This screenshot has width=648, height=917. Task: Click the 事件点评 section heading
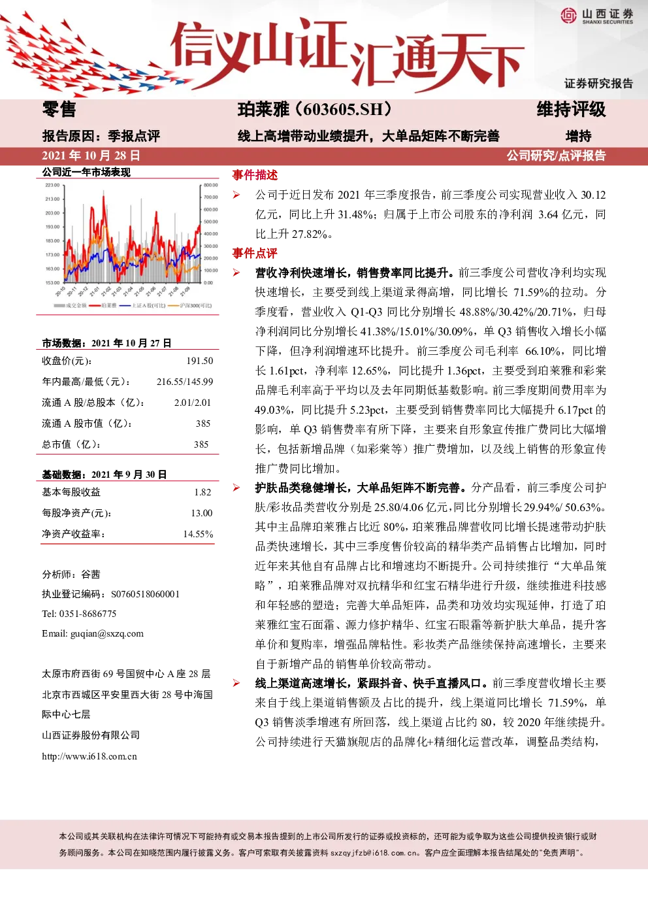255,253
